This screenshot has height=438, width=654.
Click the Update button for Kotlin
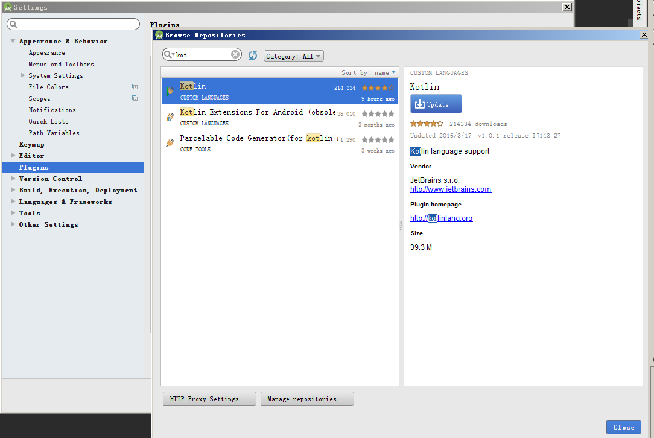[436, 104]
